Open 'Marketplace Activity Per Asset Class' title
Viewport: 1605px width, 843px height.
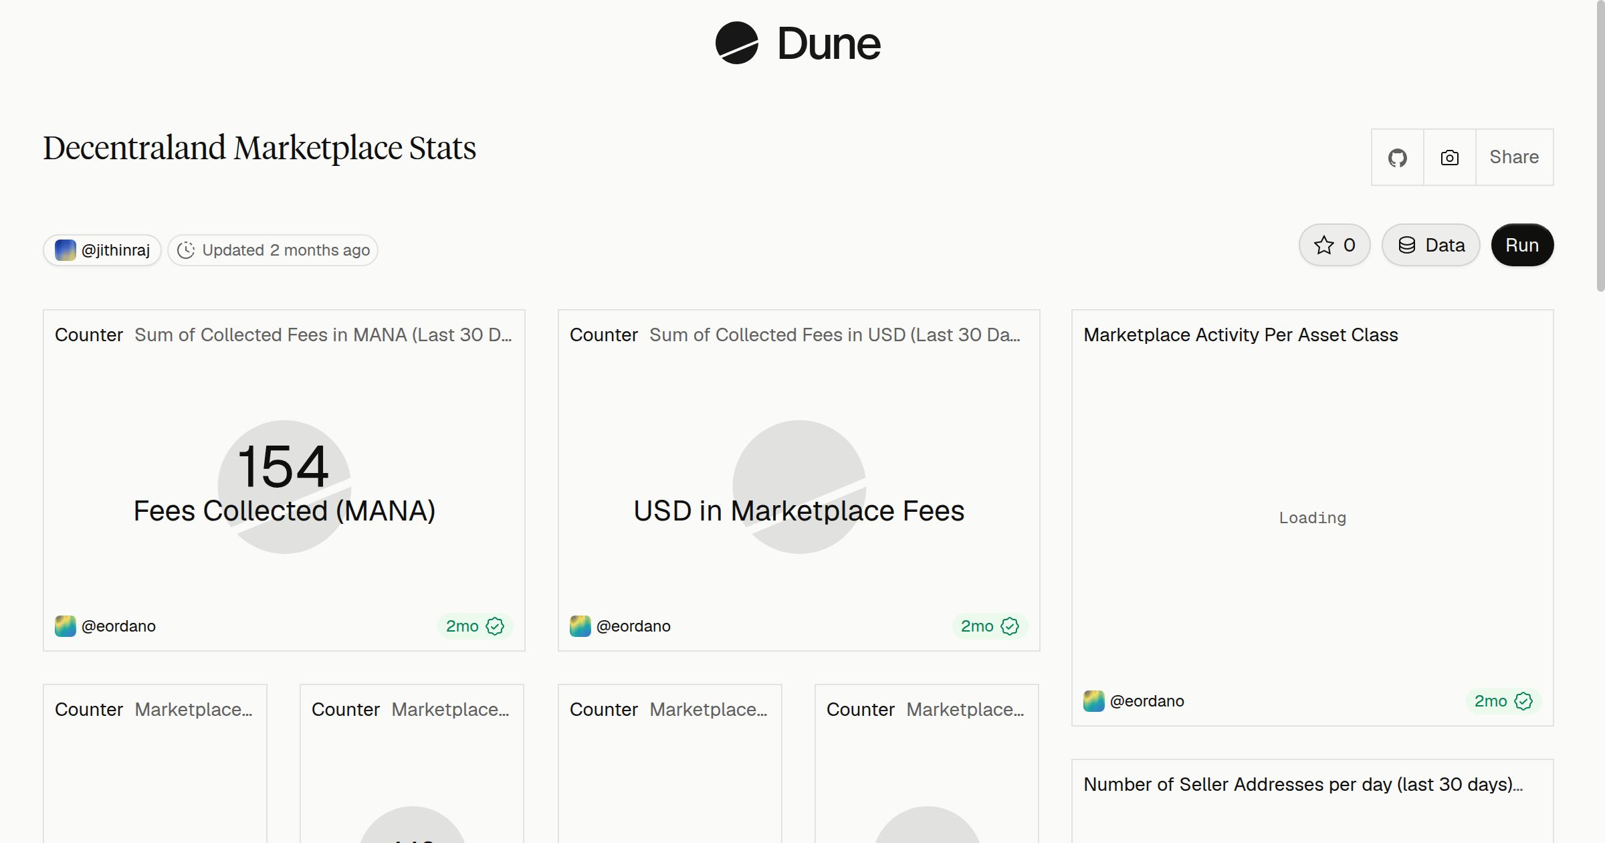(x=1241, y=335)
